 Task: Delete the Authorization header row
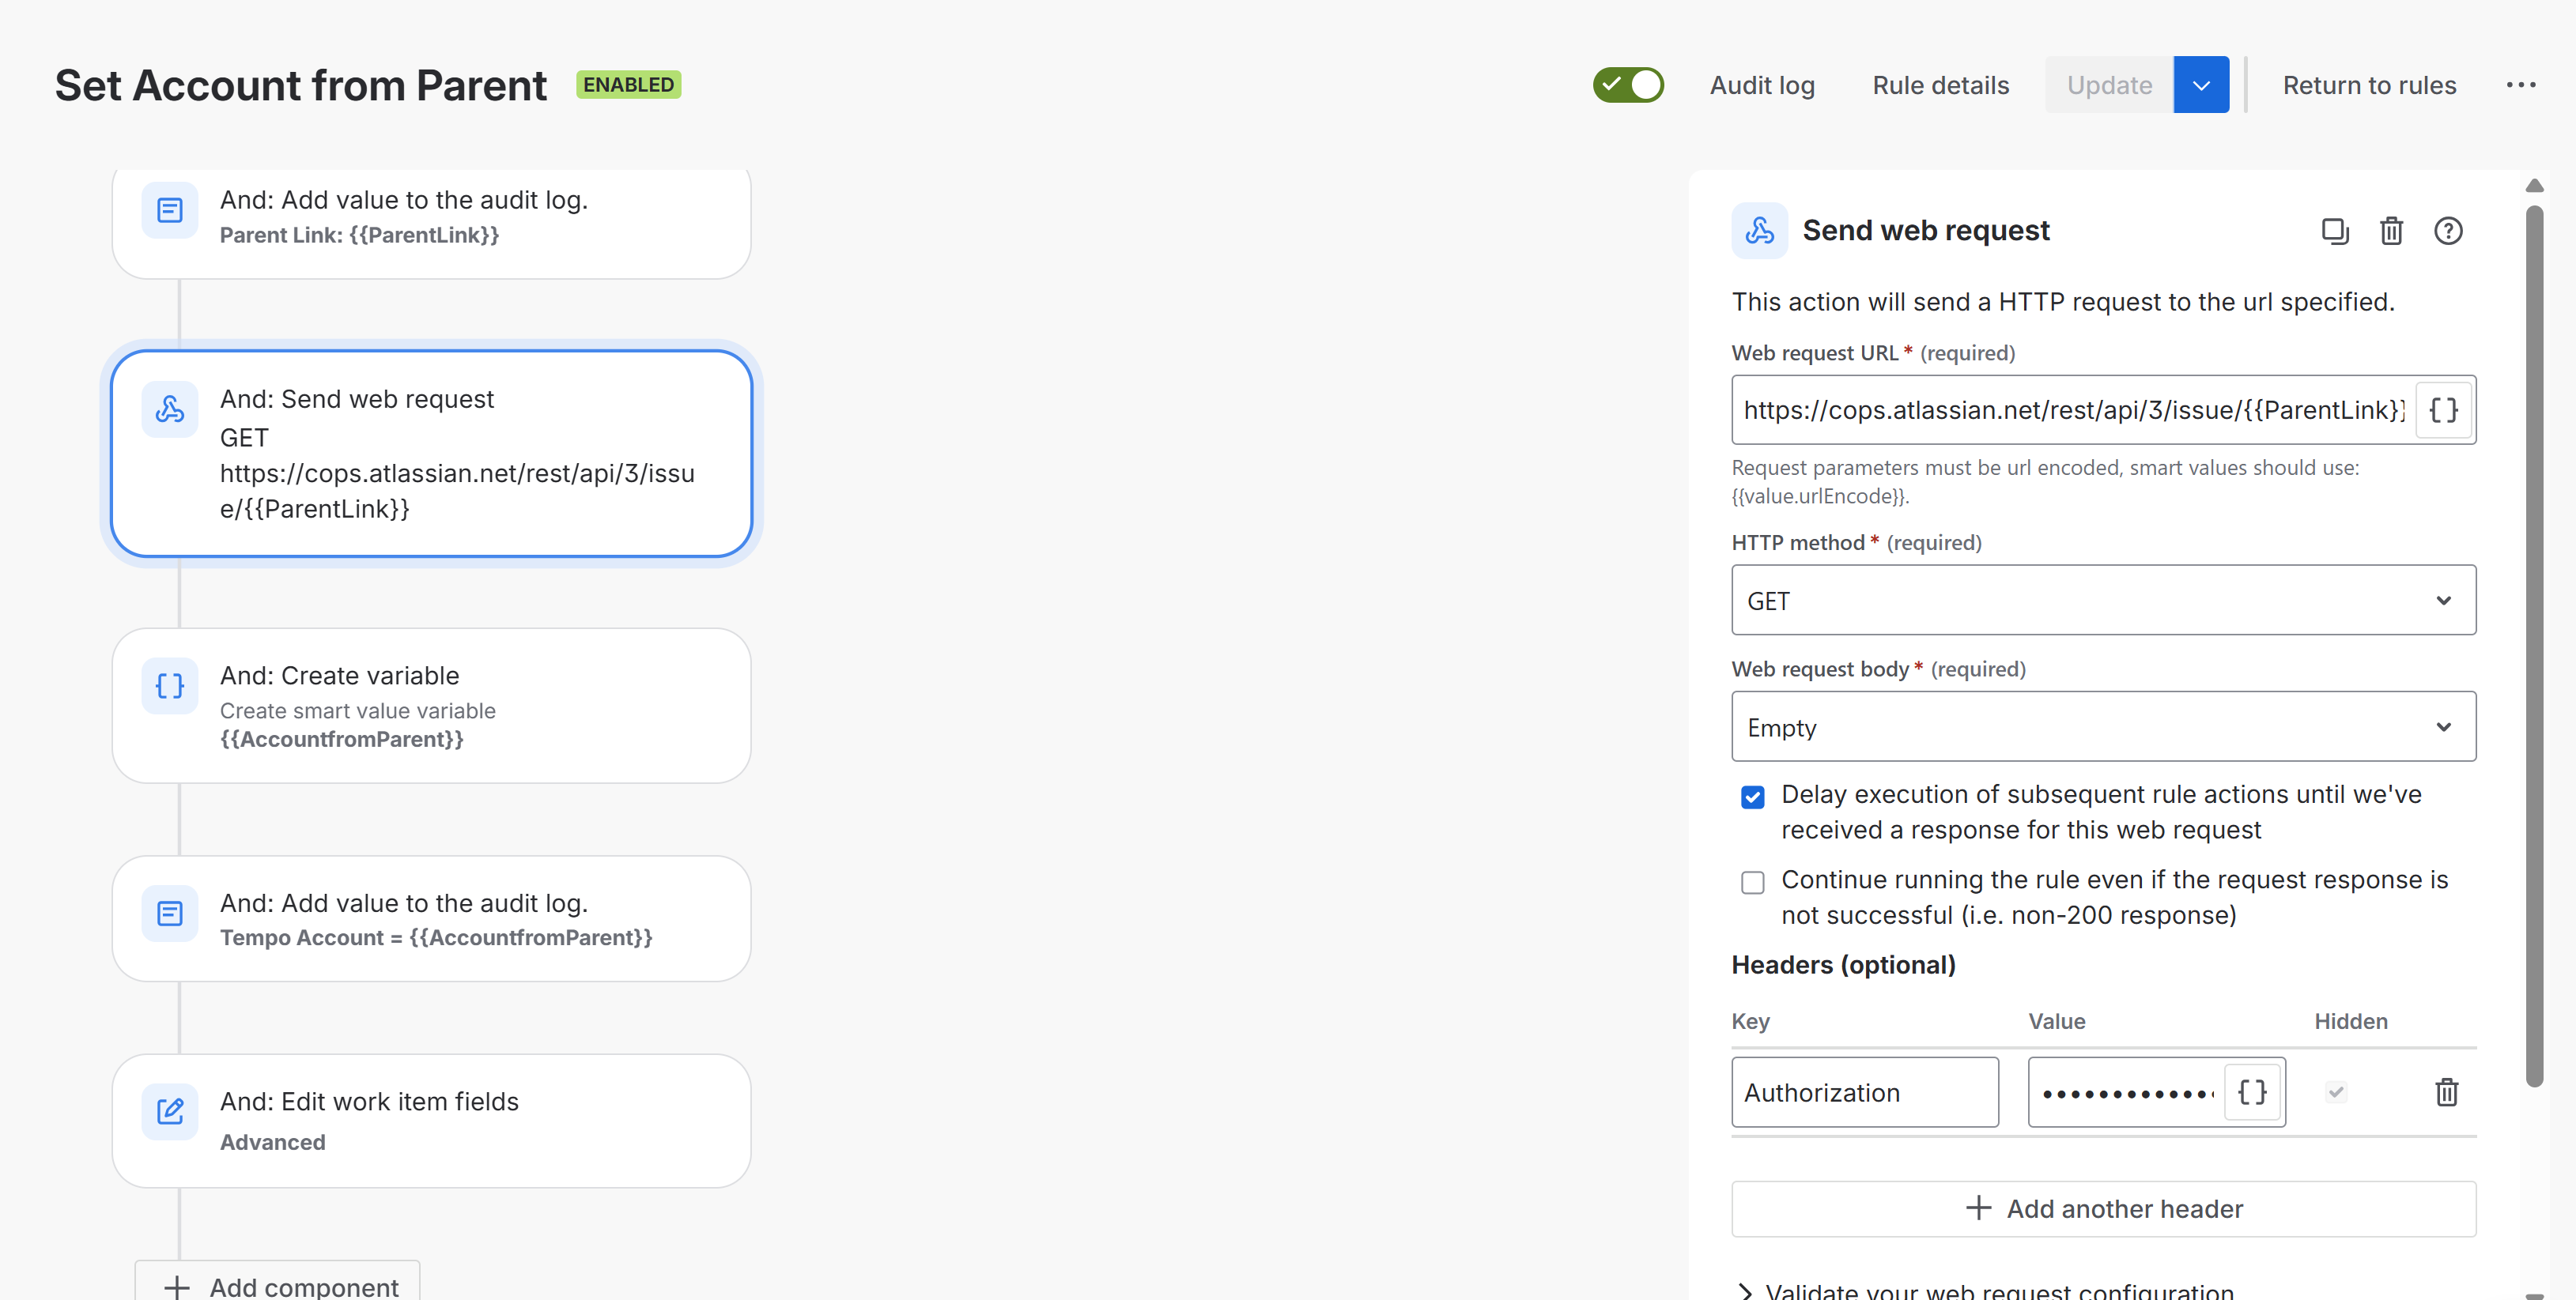point(2446,1091)
